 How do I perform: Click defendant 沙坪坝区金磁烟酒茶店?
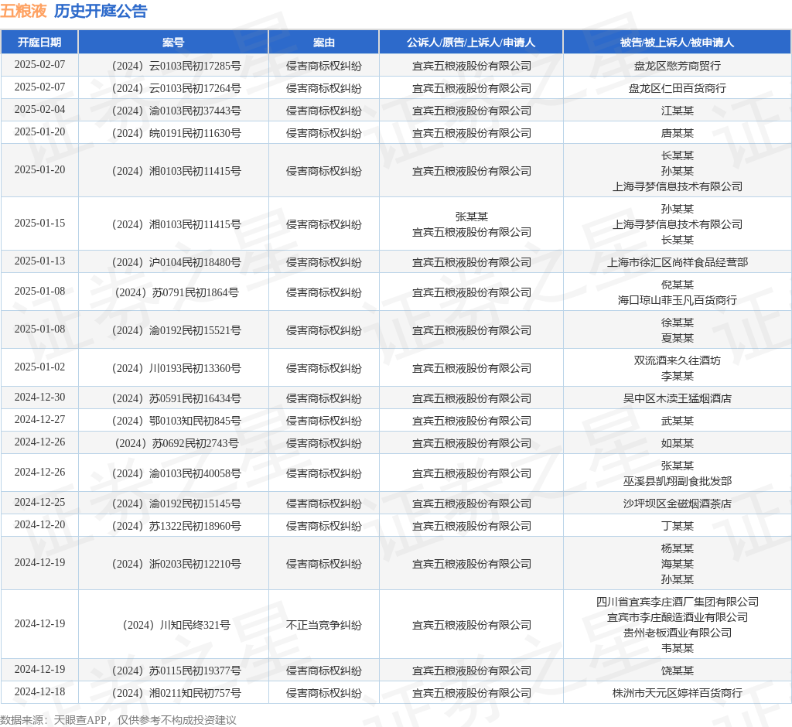tap(678, 503)
